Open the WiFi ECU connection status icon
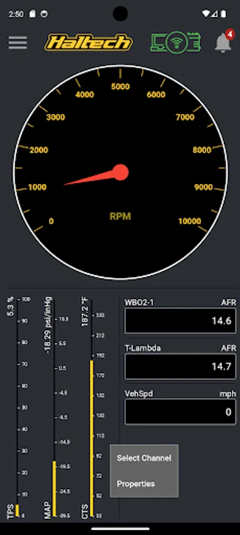 point(176,43)
